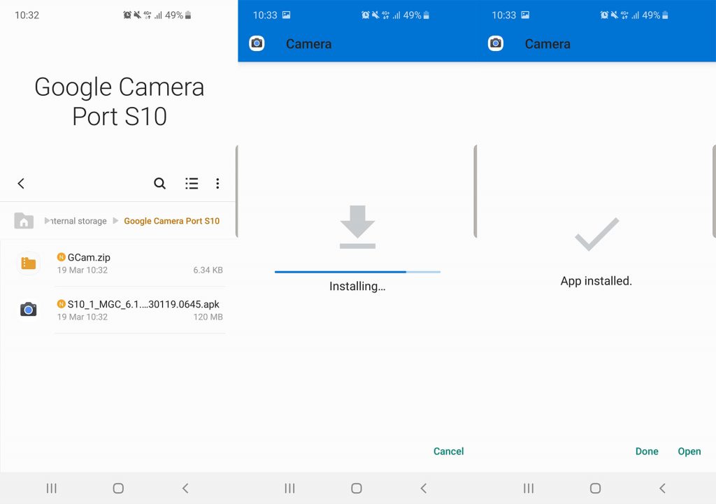This screenshot has height=504, width=716.
Task: Tap Camera app icon in installed screen header
Action: click(x=496, y=43)
